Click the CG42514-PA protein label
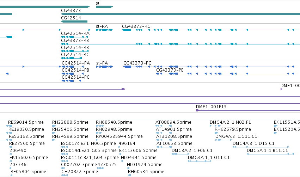 76,63
